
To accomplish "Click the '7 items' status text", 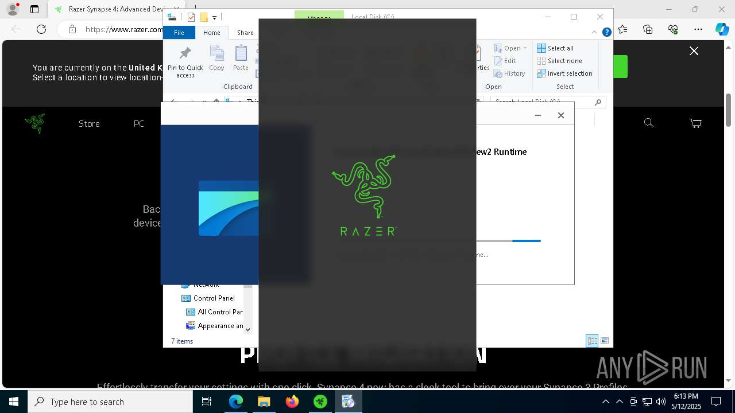I will (x=182, y=341).
